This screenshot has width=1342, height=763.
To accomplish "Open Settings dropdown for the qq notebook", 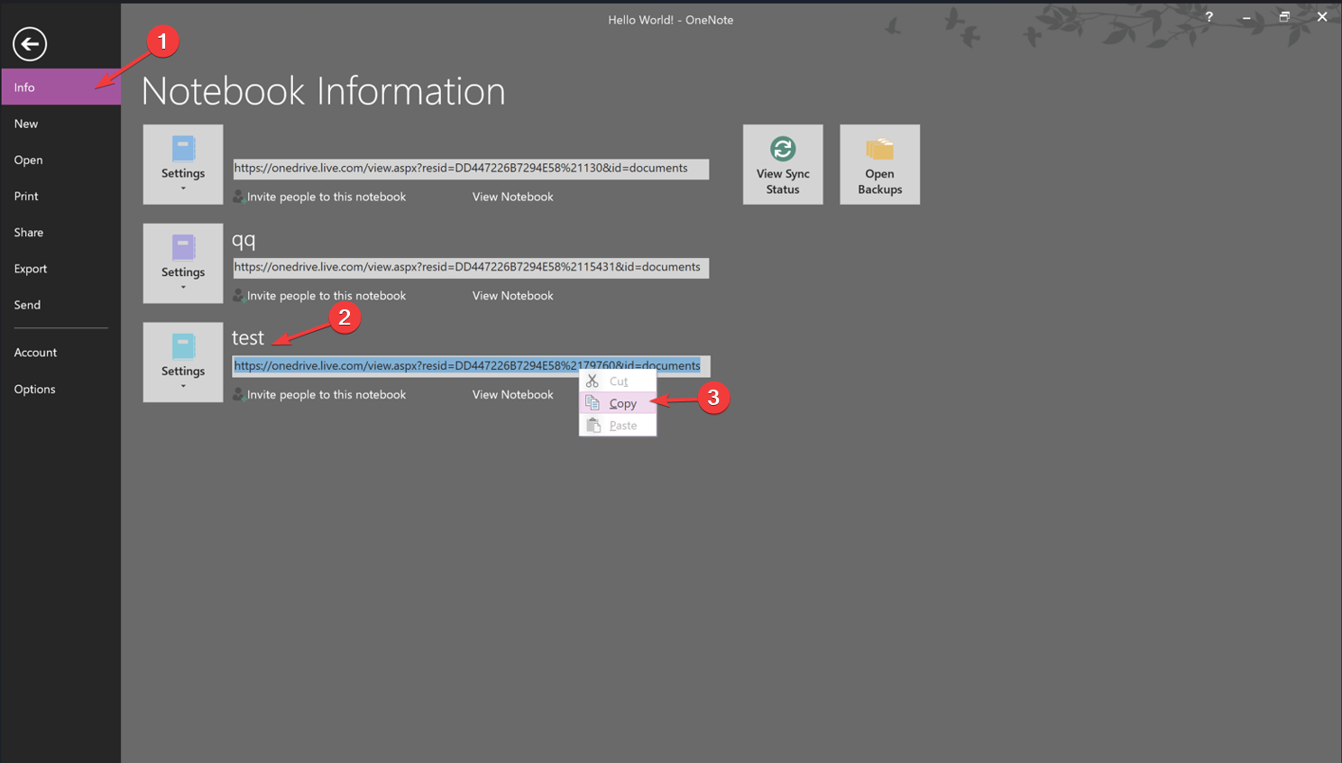I will (183, 263).
